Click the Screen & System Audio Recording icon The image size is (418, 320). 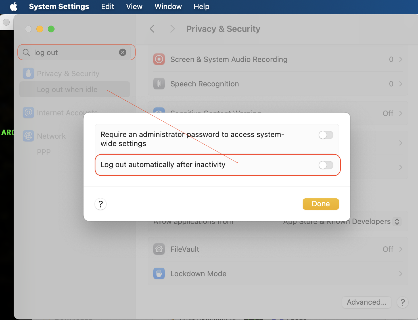coord(159,59)
